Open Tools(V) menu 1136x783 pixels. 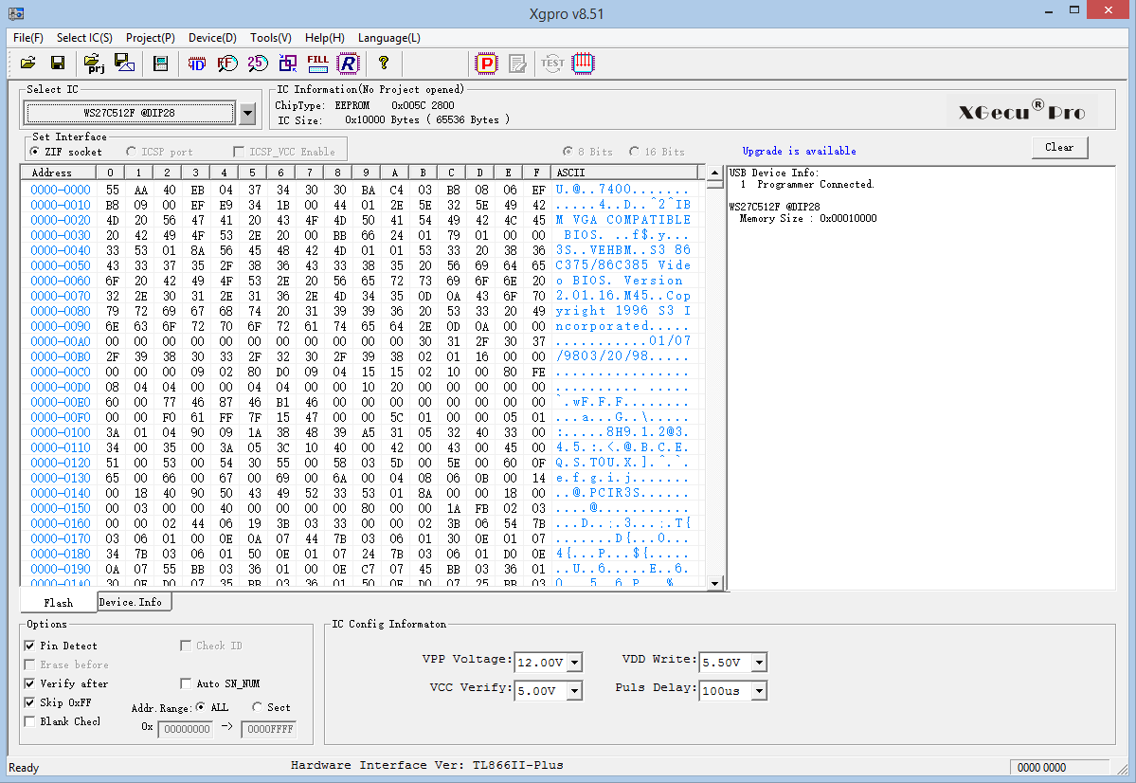(271, 38)
